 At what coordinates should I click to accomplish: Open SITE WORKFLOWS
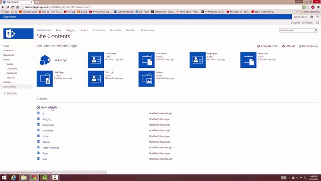pos(268,46)
